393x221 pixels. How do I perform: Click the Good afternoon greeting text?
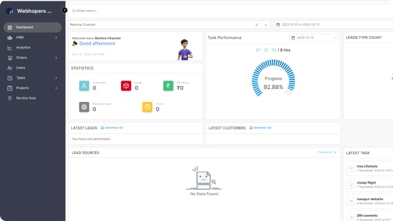click(x=97, y=44)
